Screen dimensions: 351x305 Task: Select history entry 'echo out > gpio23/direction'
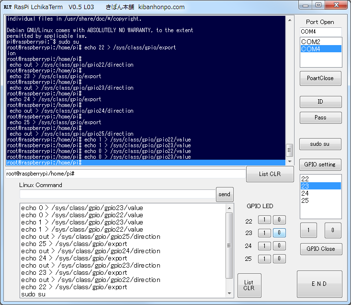(123, 266)
